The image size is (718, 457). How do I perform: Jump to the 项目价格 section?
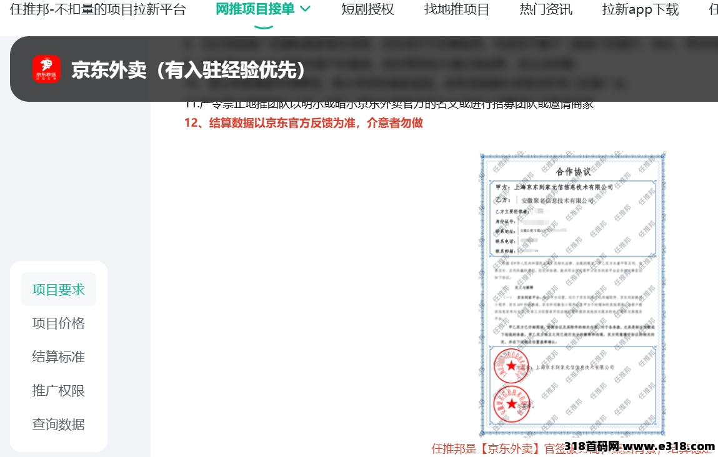click(x=59, y=323)
